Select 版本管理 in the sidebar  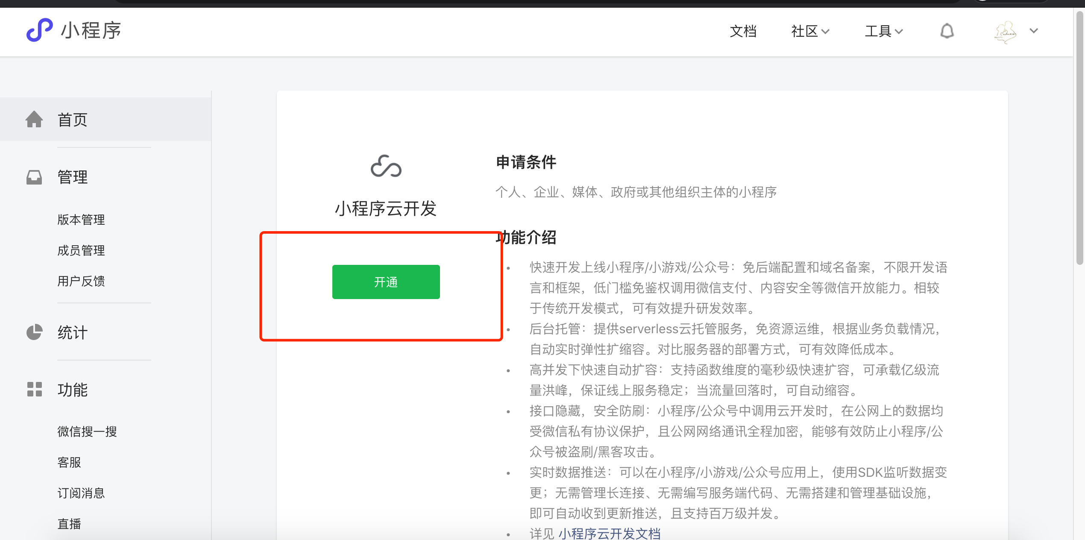pyautogui.click(x=81, y=220)
